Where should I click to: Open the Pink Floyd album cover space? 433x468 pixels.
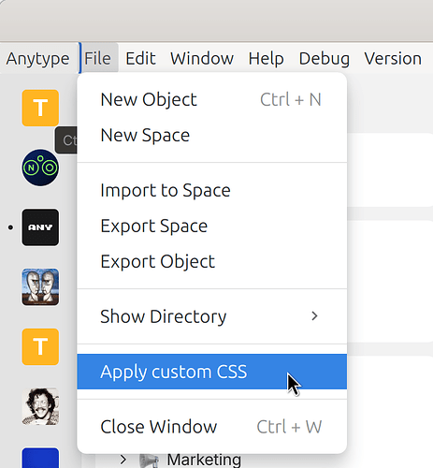pyautogui.click(x=40, y=287)
